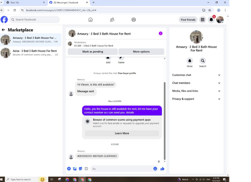The height and width of the screenshot is (182, 251).
Task: Open conversation info purple icon
Action: (x=161, y=33)
